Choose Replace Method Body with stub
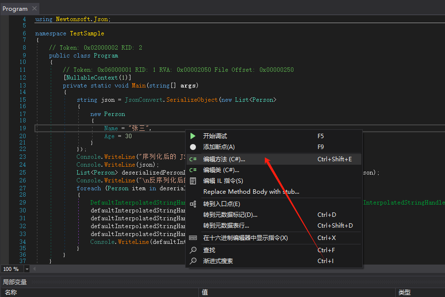The image size is (445, 297). pos(251,192)
